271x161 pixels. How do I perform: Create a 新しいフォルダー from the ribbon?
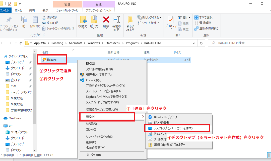coord(130,23)
